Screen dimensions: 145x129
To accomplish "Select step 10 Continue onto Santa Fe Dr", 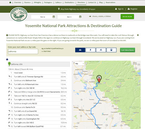I will (38, 107).
